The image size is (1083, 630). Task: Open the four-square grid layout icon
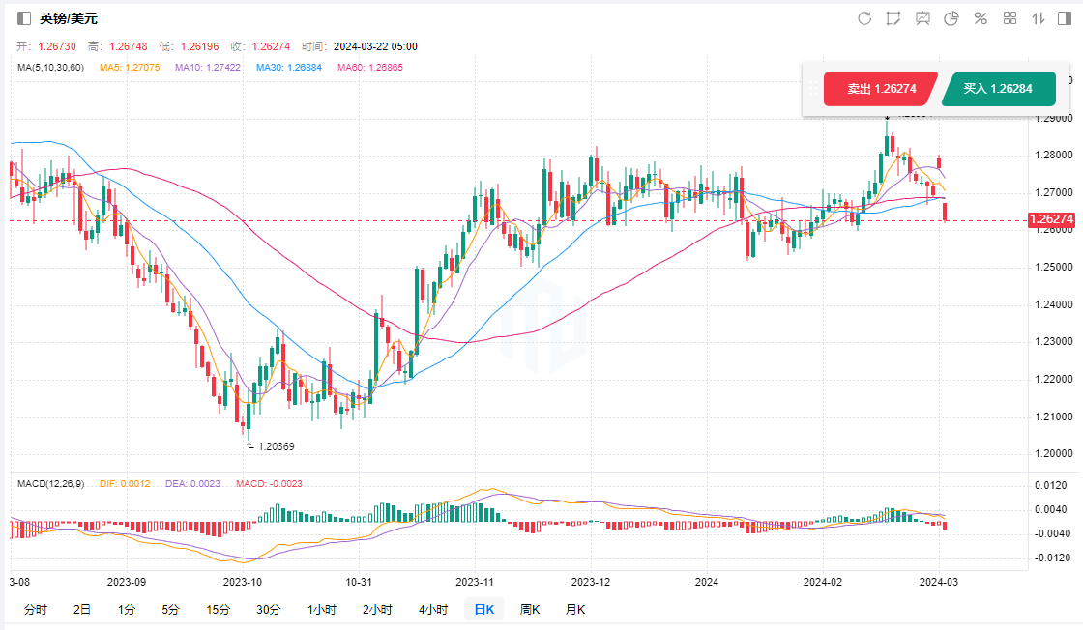[x=1010, y=18]
